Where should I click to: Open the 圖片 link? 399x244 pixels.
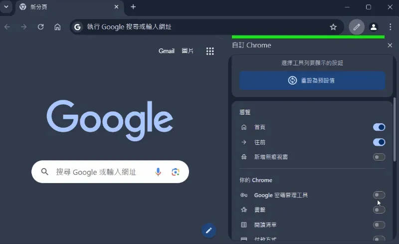pos(188,51)
